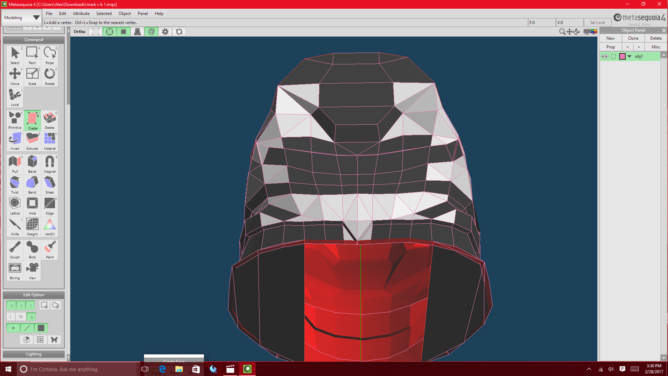The image size is (668, 376).
Task: Open the Material command tool
Action: pyautogui.click(x=50, y=141)
